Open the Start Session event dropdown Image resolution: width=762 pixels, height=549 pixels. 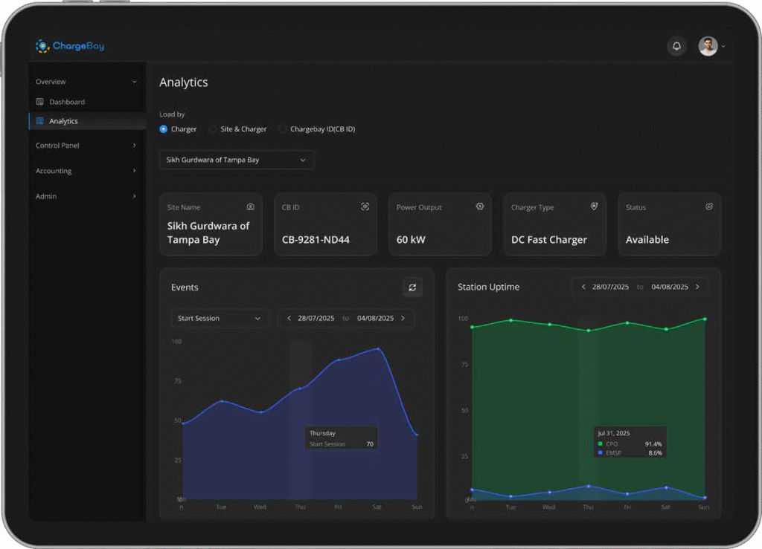click(x=220, y=318)
